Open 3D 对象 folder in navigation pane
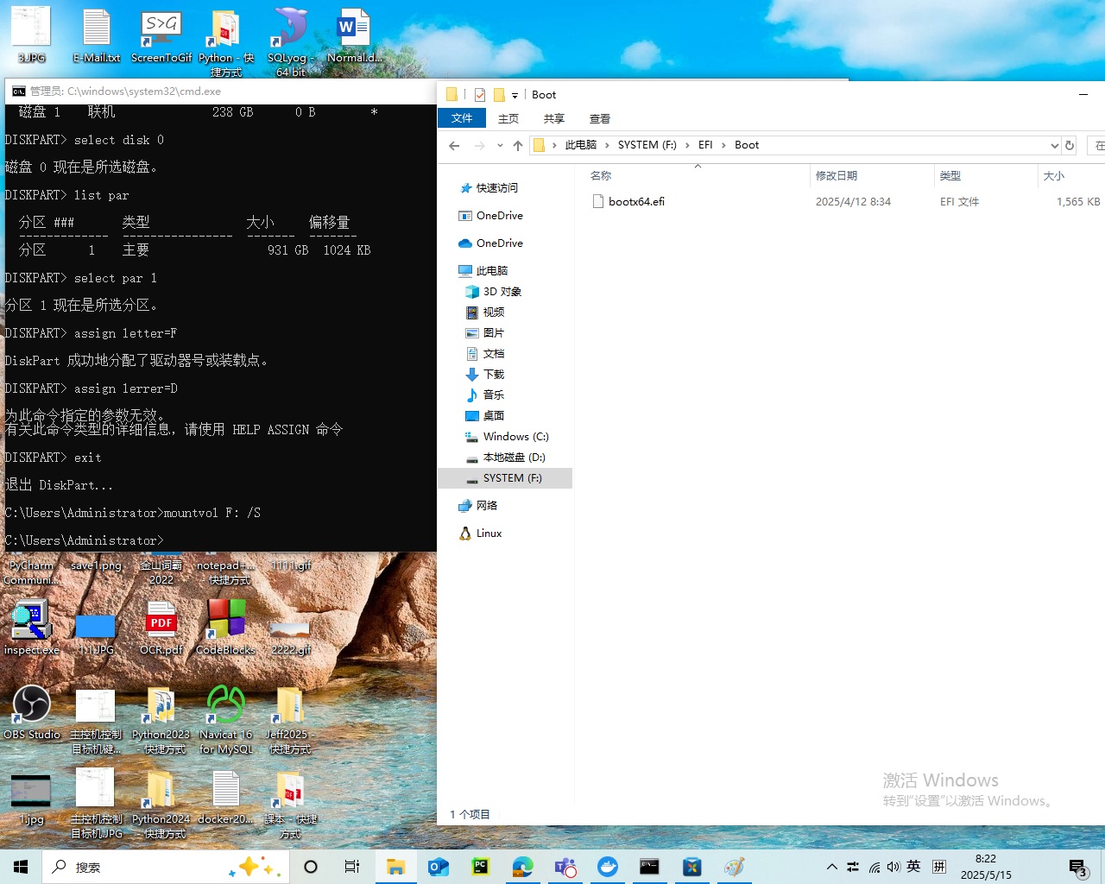 pos(502,291)
